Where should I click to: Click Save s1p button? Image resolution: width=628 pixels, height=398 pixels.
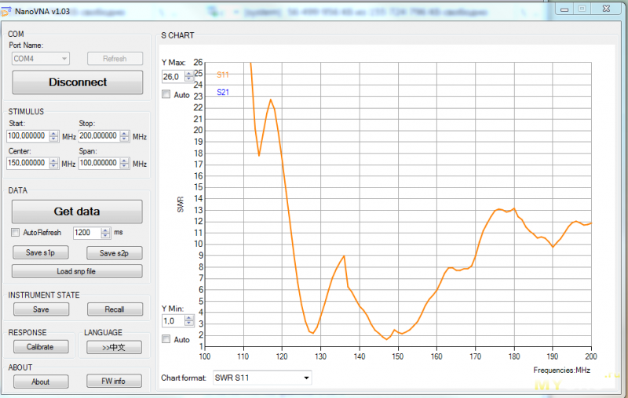click(x=40, y=252)
